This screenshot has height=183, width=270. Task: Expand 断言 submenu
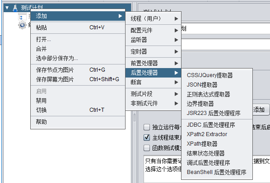(x=153, y=82)
